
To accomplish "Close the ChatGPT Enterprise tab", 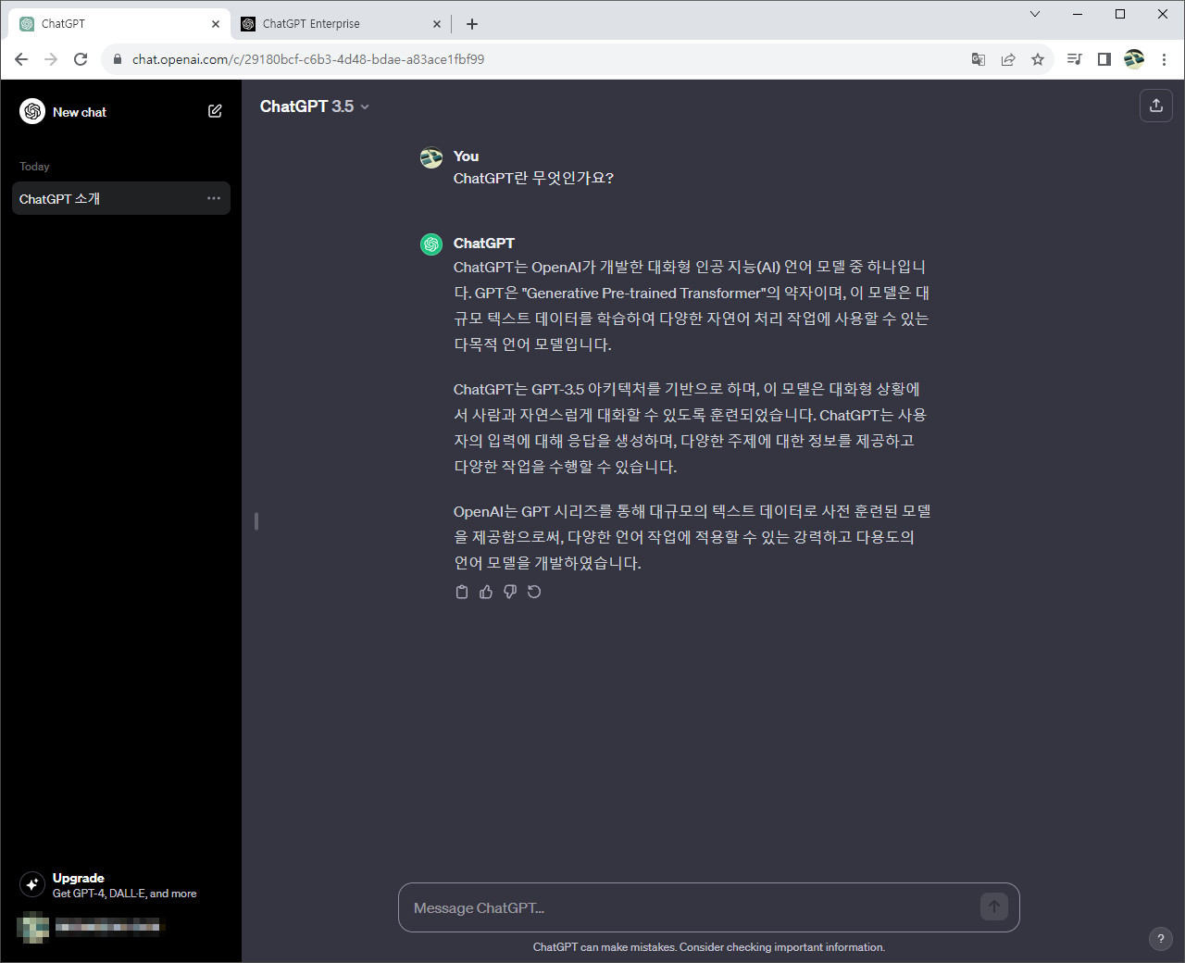I will [x=437, y=24].
